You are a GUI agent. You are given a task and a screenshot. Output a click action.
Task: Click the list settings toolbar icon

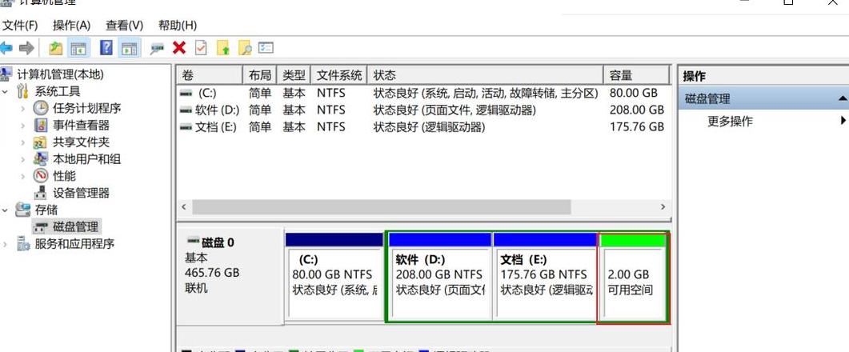click(266, 48)
